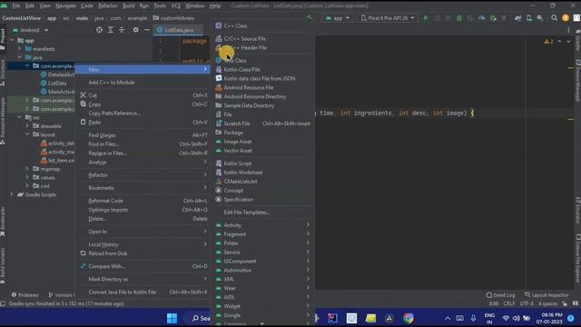Click Cut in the context menu

(143, 95)
